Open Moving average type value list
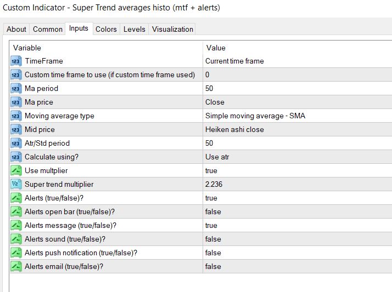Screen dimensions: 392x292 coord(296,116)
